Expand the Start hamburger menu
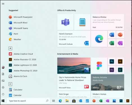Viewport: 132px width, 105px height. coord(3,4)
